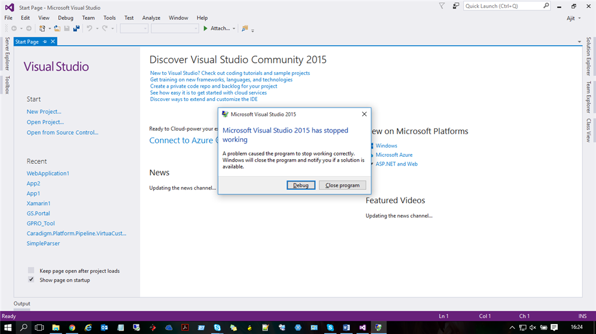The width and height of the screenshot is (596, 334).
Task: Open Chrome from the taskbar
Action: 72,328
